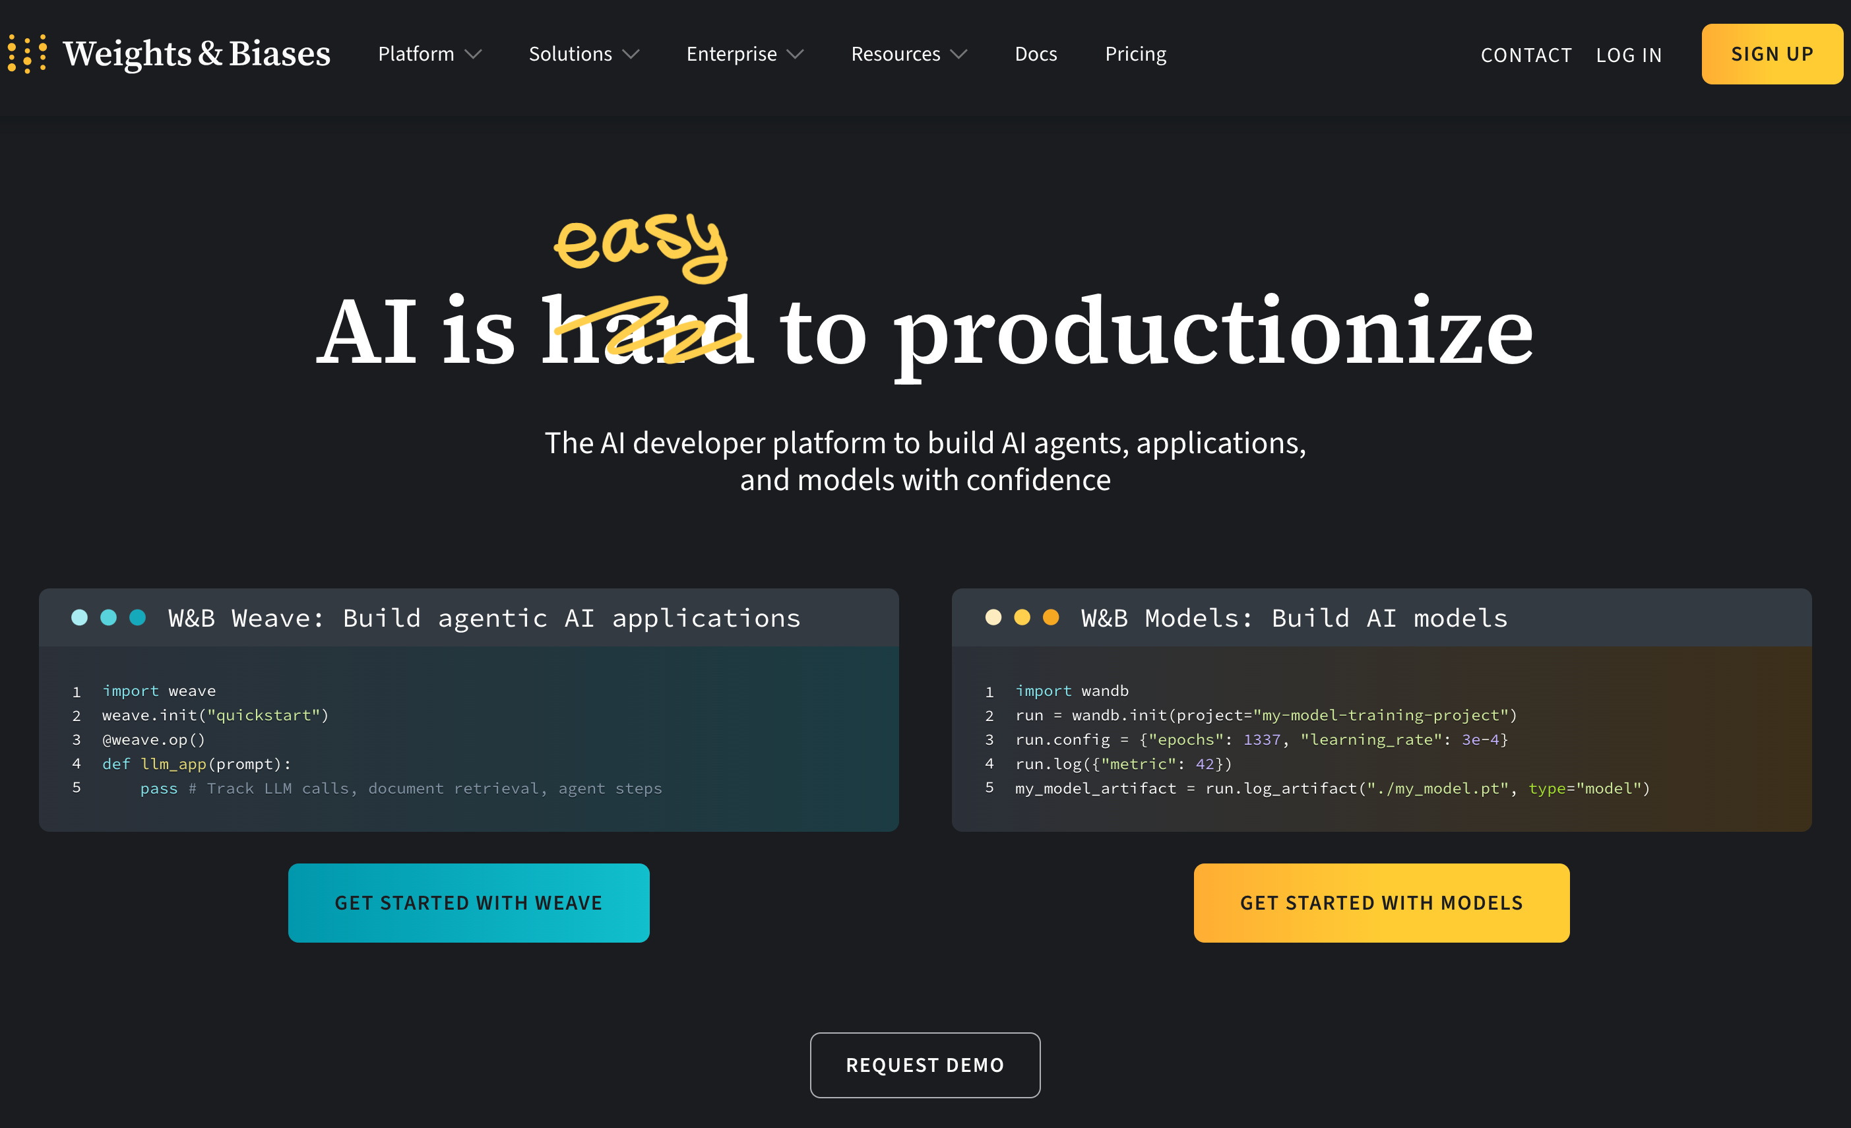Click the "W&B Models: Build AI models" title
The height and width of the screenshot is (1128, 1851).
pyautogui.click(x=1294, y=618)
